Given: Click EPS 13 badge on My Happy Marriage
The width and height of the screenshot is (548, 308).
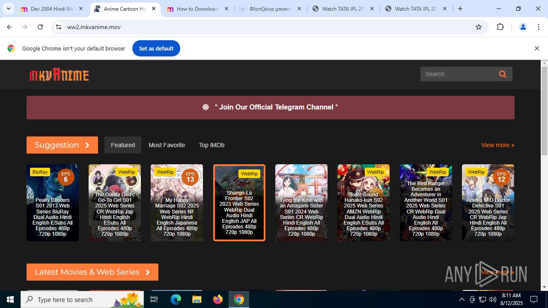Looking at the screenshot, I should [x=190, y=177].
